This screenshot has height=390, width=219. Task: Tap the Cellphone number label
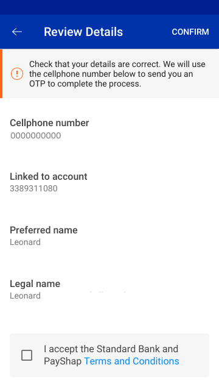click(49, 123)
